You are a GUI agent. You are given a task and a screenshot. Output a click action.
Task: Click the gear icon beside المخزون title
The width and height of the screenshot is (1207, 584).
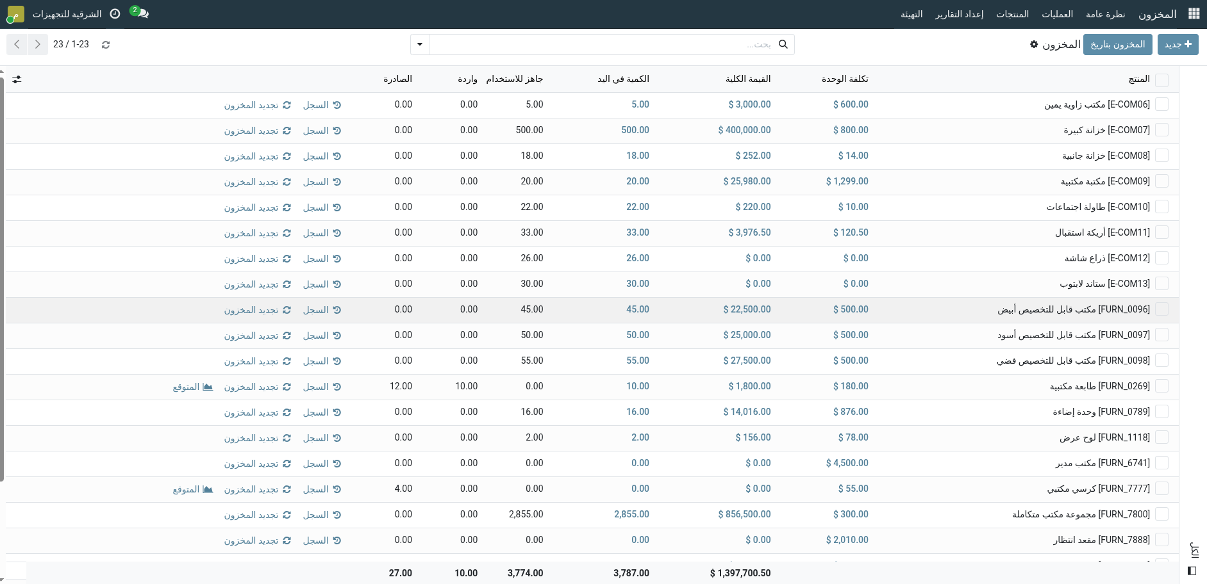coord(1034,44)
